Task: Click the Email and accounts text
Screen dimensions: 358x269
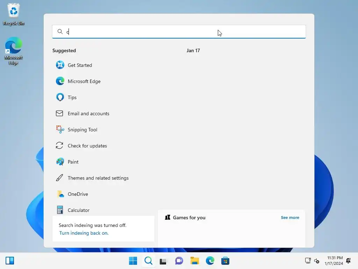Action: 88,113
